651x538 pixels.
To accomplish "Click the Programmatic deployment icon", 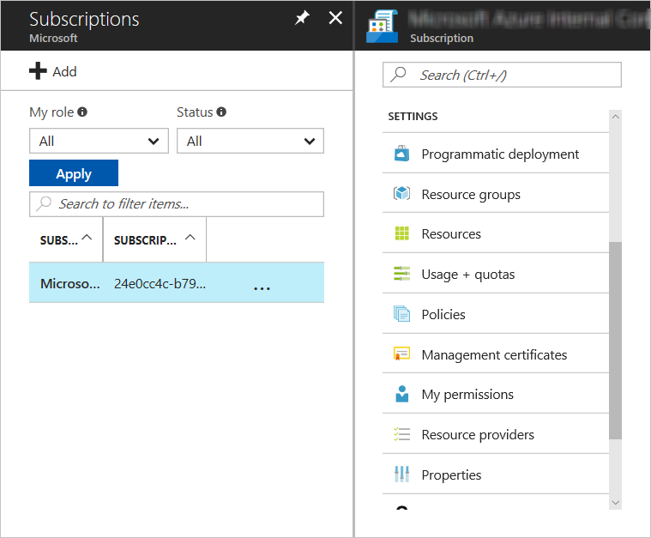I will pos(401,154).
